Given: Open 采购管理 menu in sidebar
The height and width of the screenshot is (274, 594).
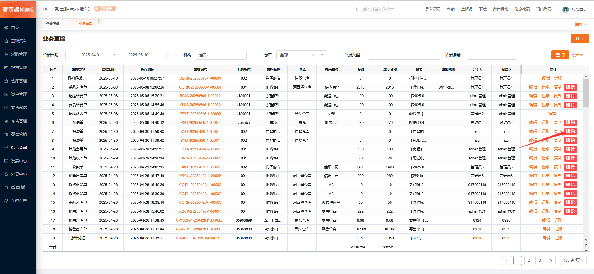Looking at the screenshot, I should tap(19, 54).
